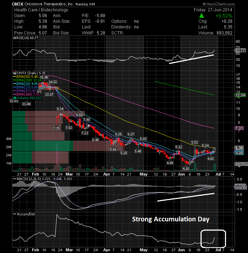The height and width of the screenshot is (253, 248).
Task: Click the 7.90 price annotation
Action: (86, 119)
